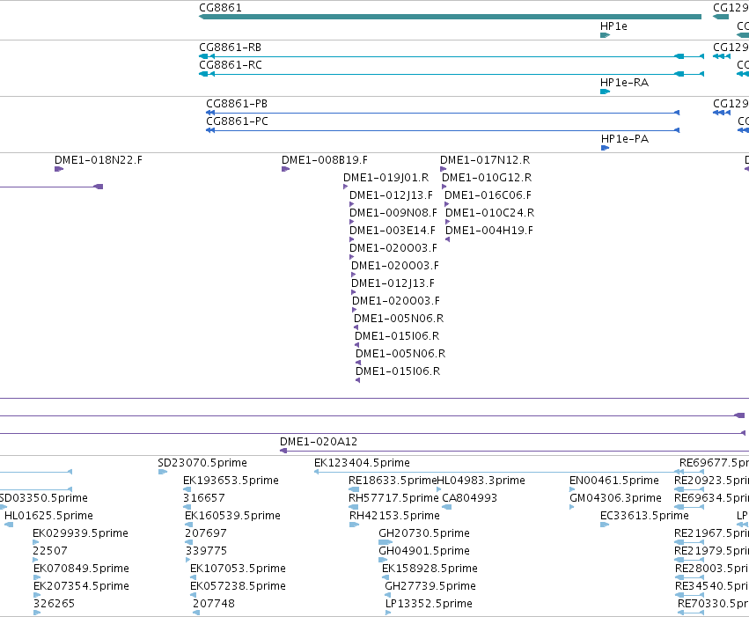Select EST EK029939.5prime
This screenshot has height=617, width=749.
tap(80, 533)
